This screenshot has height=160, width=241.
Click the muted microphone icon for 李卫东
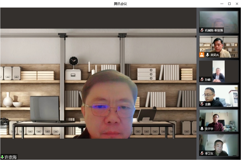coord(202,153)
